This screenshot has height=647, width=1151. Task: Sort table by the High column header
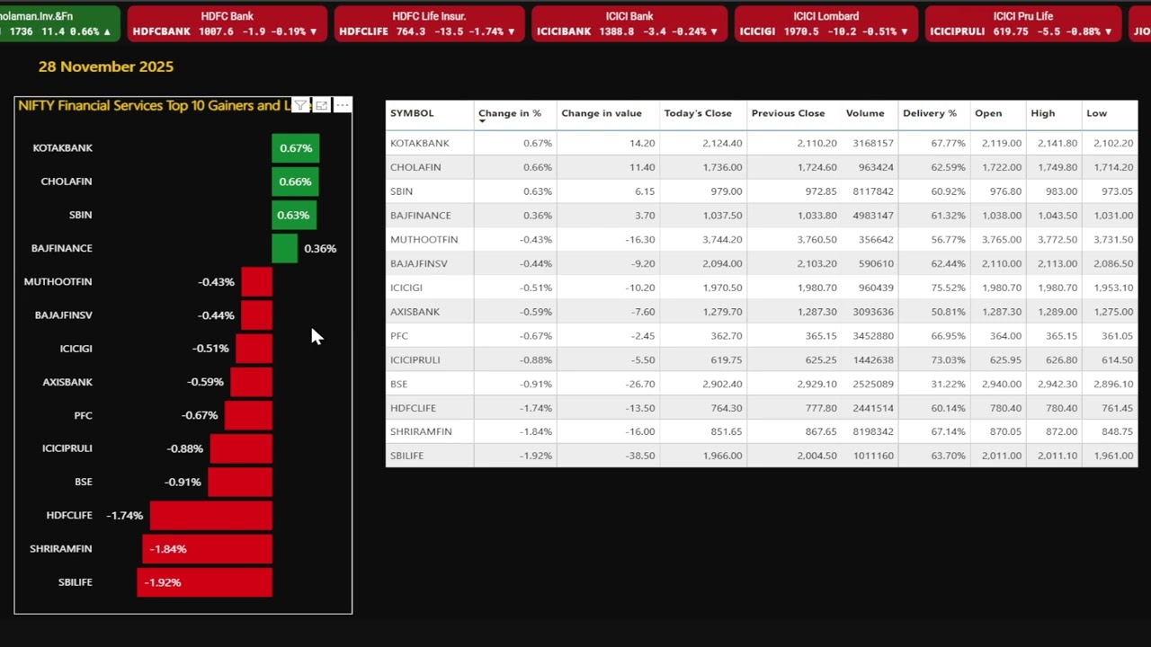[1043, 113]
